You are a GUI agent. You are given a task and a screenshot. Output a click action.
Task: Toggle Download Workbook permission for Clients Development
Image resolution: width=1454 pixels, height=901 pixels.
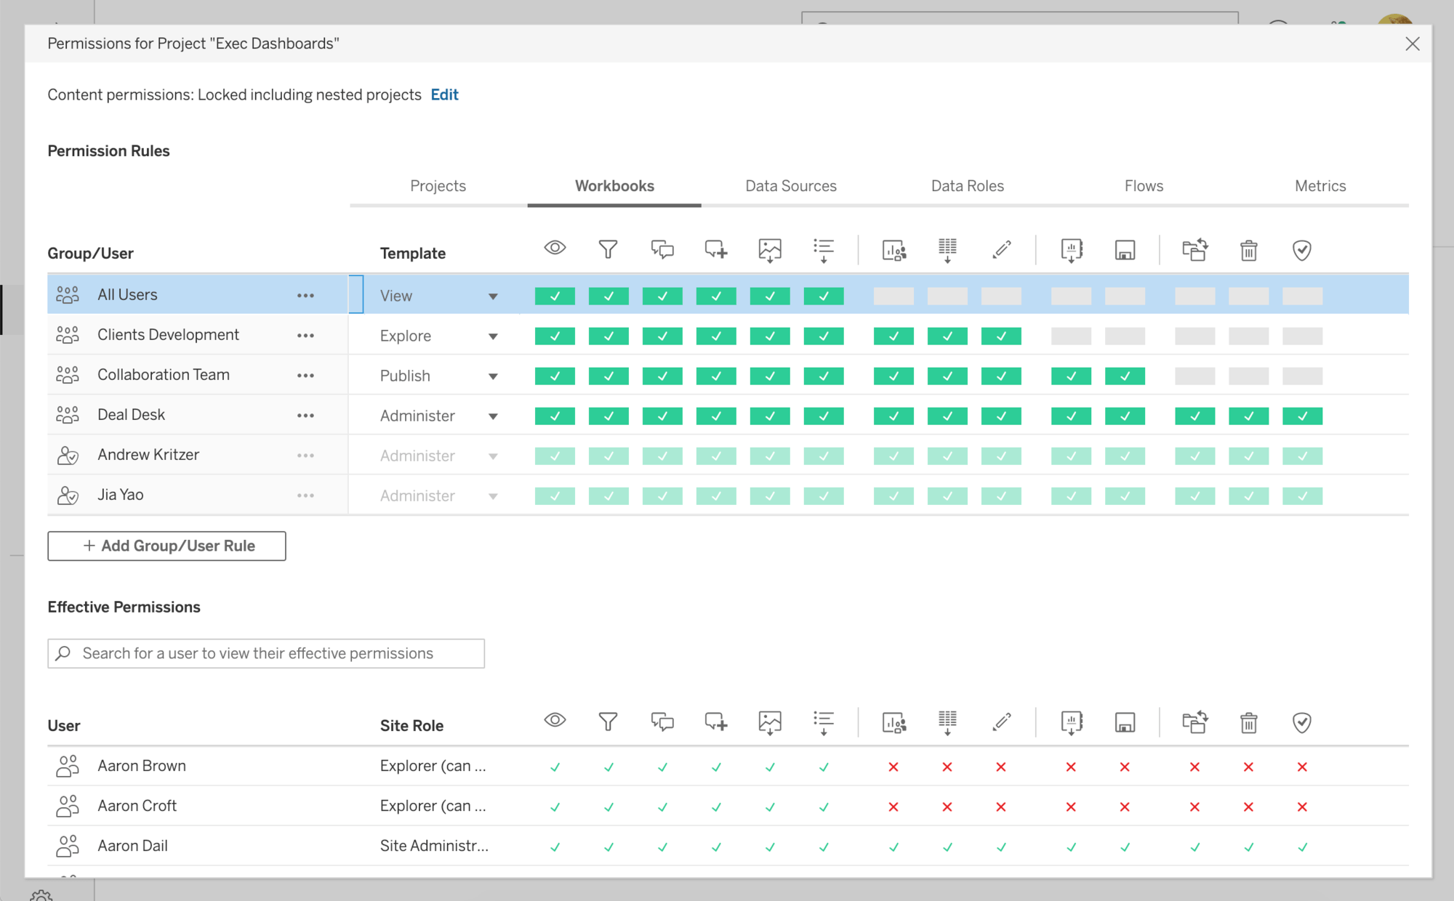pyautogui.click(x=1071, y=336)
